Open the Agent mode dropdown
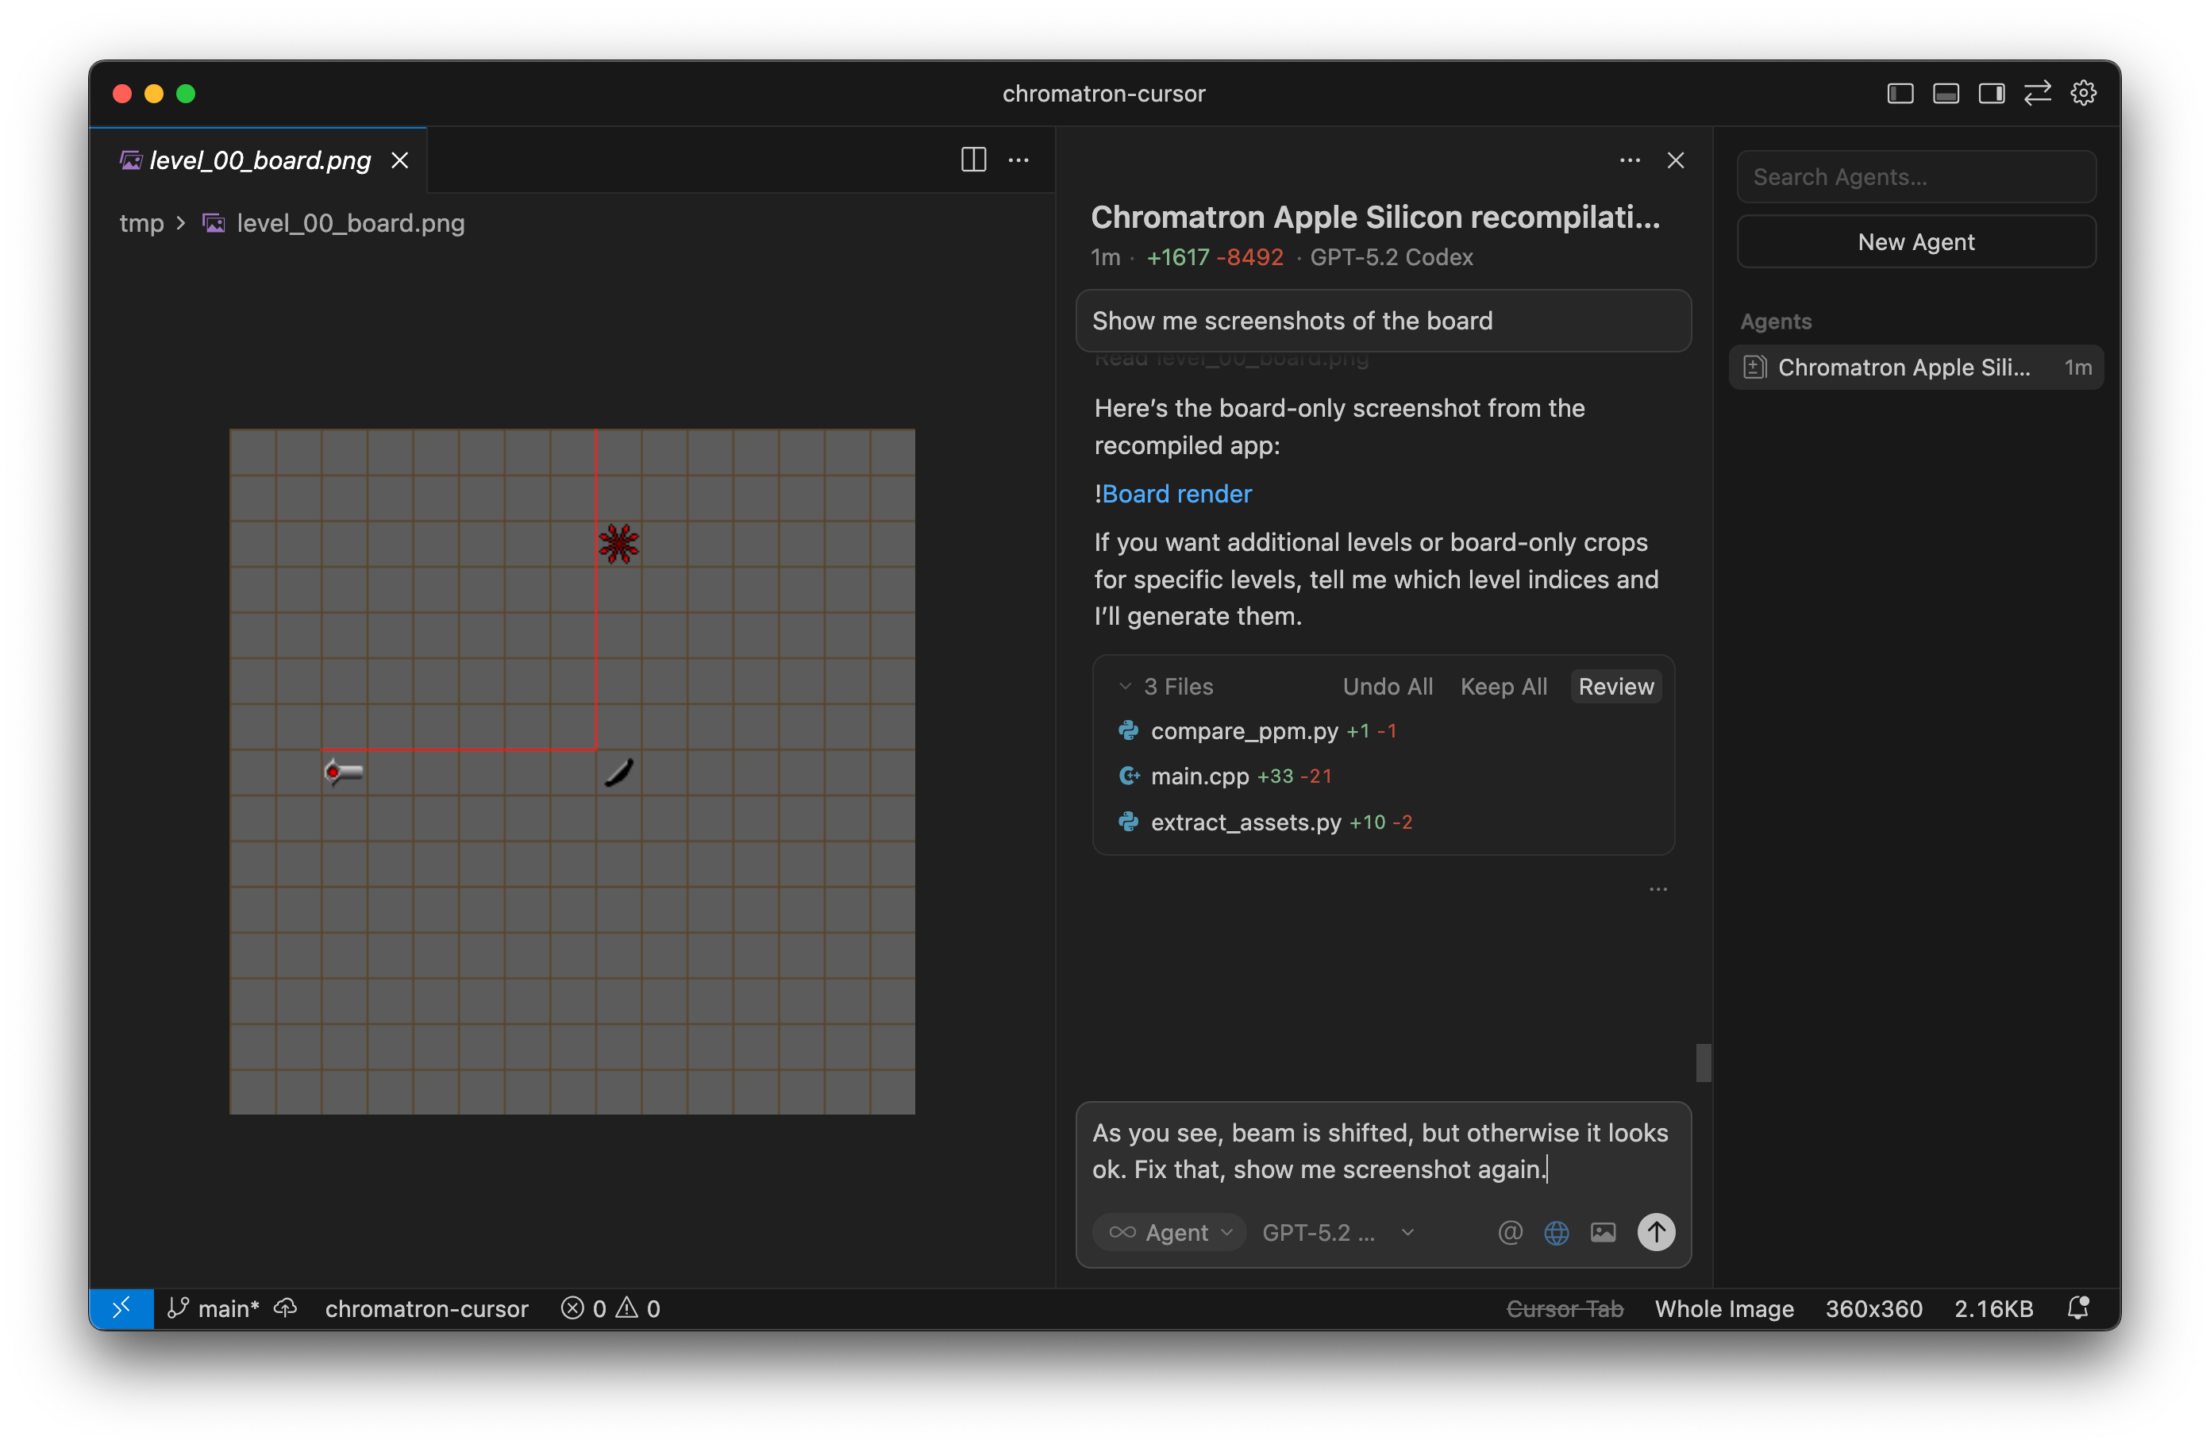Image resolution: width=2210 pixels, height=1448 pixels. (x=1170, y=1231)
